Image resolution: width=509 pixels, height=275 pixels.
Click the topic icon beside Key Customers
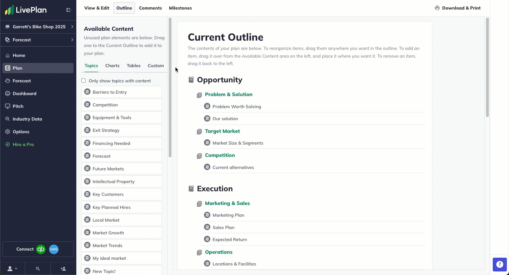coord(87,194)
